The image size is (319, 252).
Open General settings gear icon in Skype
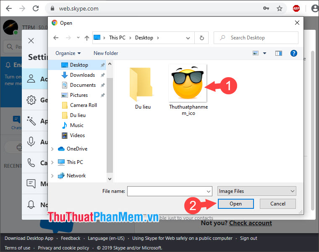click(31, 100)
